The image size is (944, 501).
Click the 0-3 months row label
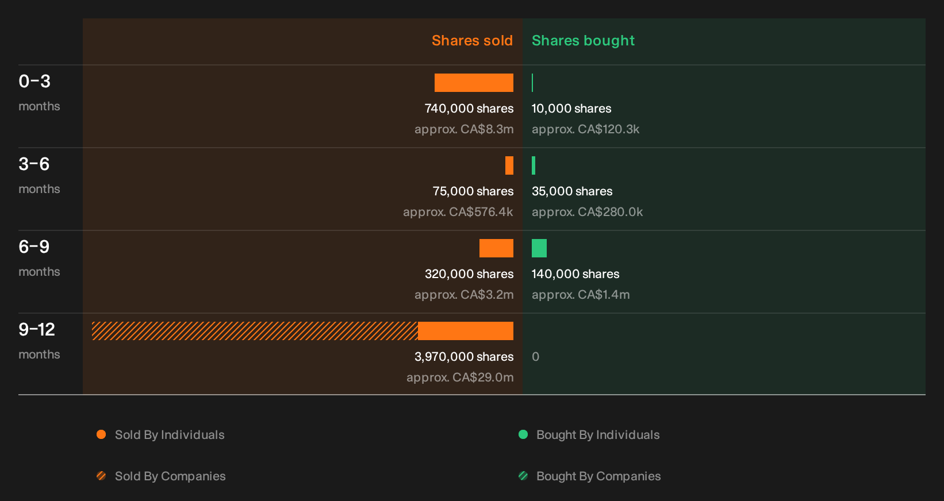pyautogui.click(x=39, y=93)
